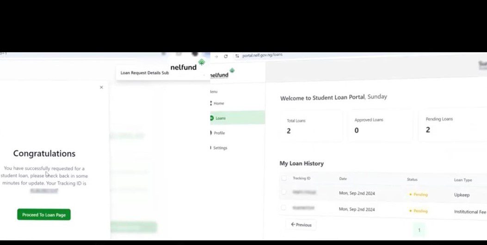The height and width of the screenshot is (245, 487).
Task: Open the Home sidebar menu item
Action: 219,103
